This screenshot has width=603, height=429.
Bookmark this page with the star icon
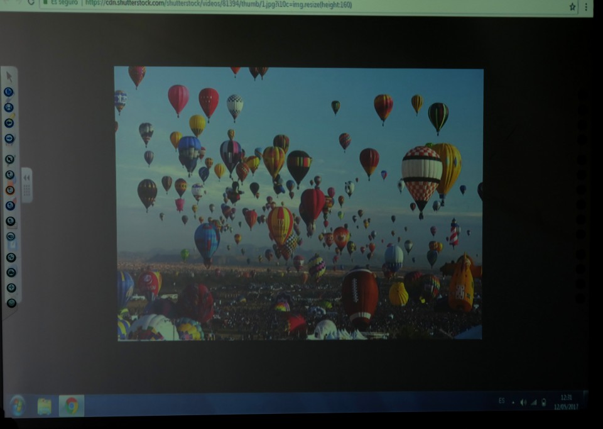[x=572, y=6]
